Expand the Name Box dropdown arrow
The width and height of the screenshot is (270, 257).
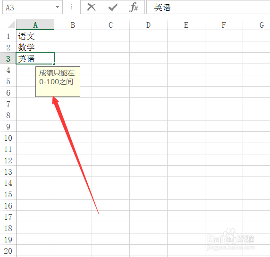click(x=57, y=7)
